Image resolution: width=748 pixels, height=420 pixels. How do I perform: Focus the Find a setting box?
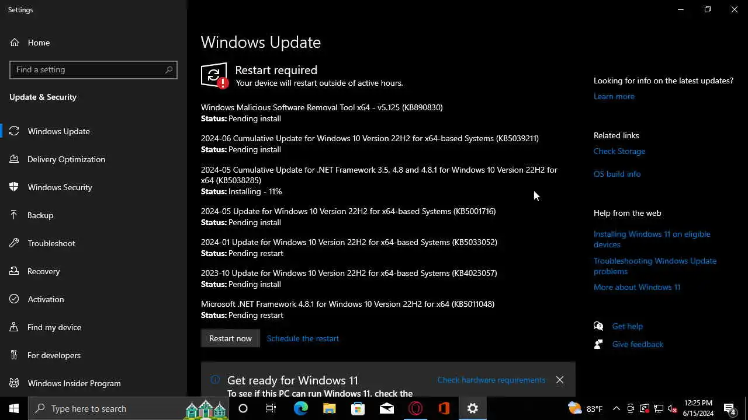[x=93, y=69]
